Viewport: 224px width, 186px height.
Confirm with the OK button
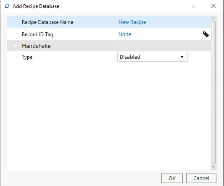pyautogui.click(x=172, y=178)
